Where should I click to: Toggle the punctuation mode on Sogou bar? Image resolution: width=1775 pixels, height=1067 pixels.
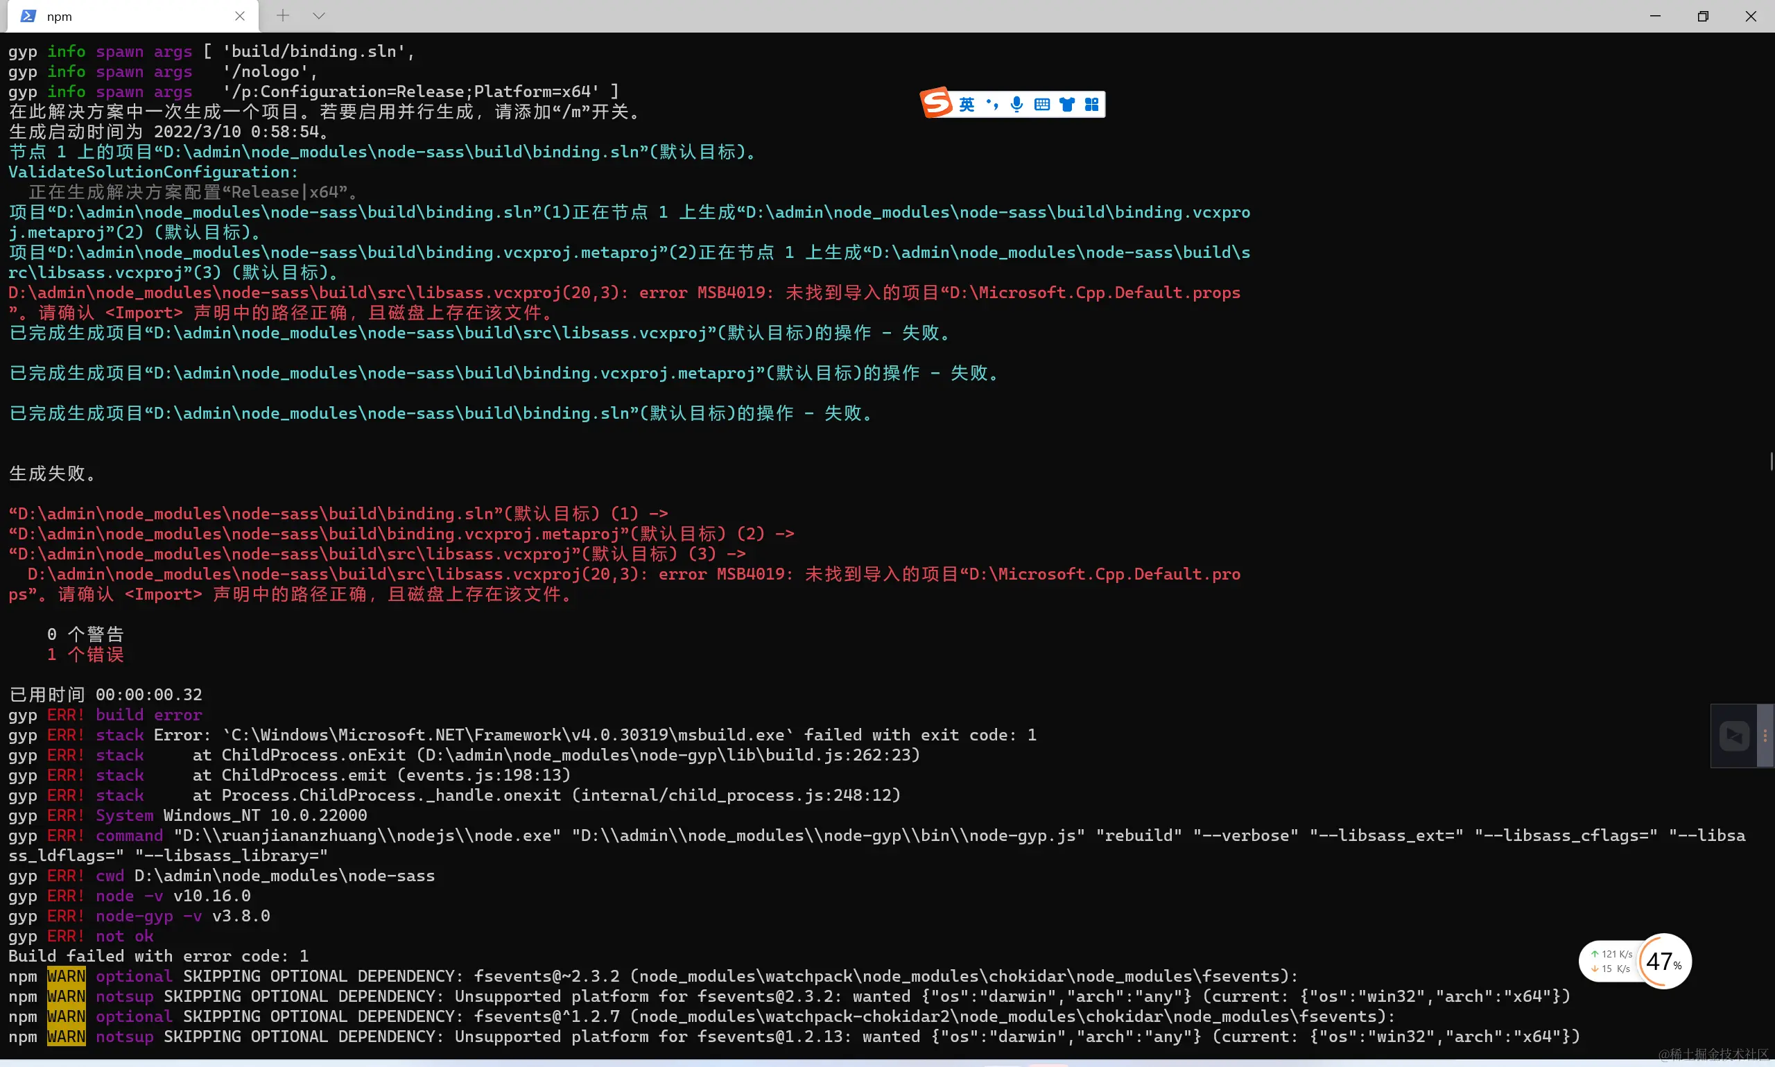coord(992,105)
